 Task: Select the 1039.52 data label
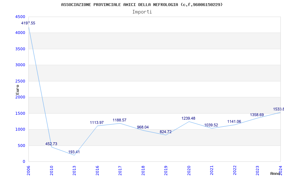coord(211,125)
